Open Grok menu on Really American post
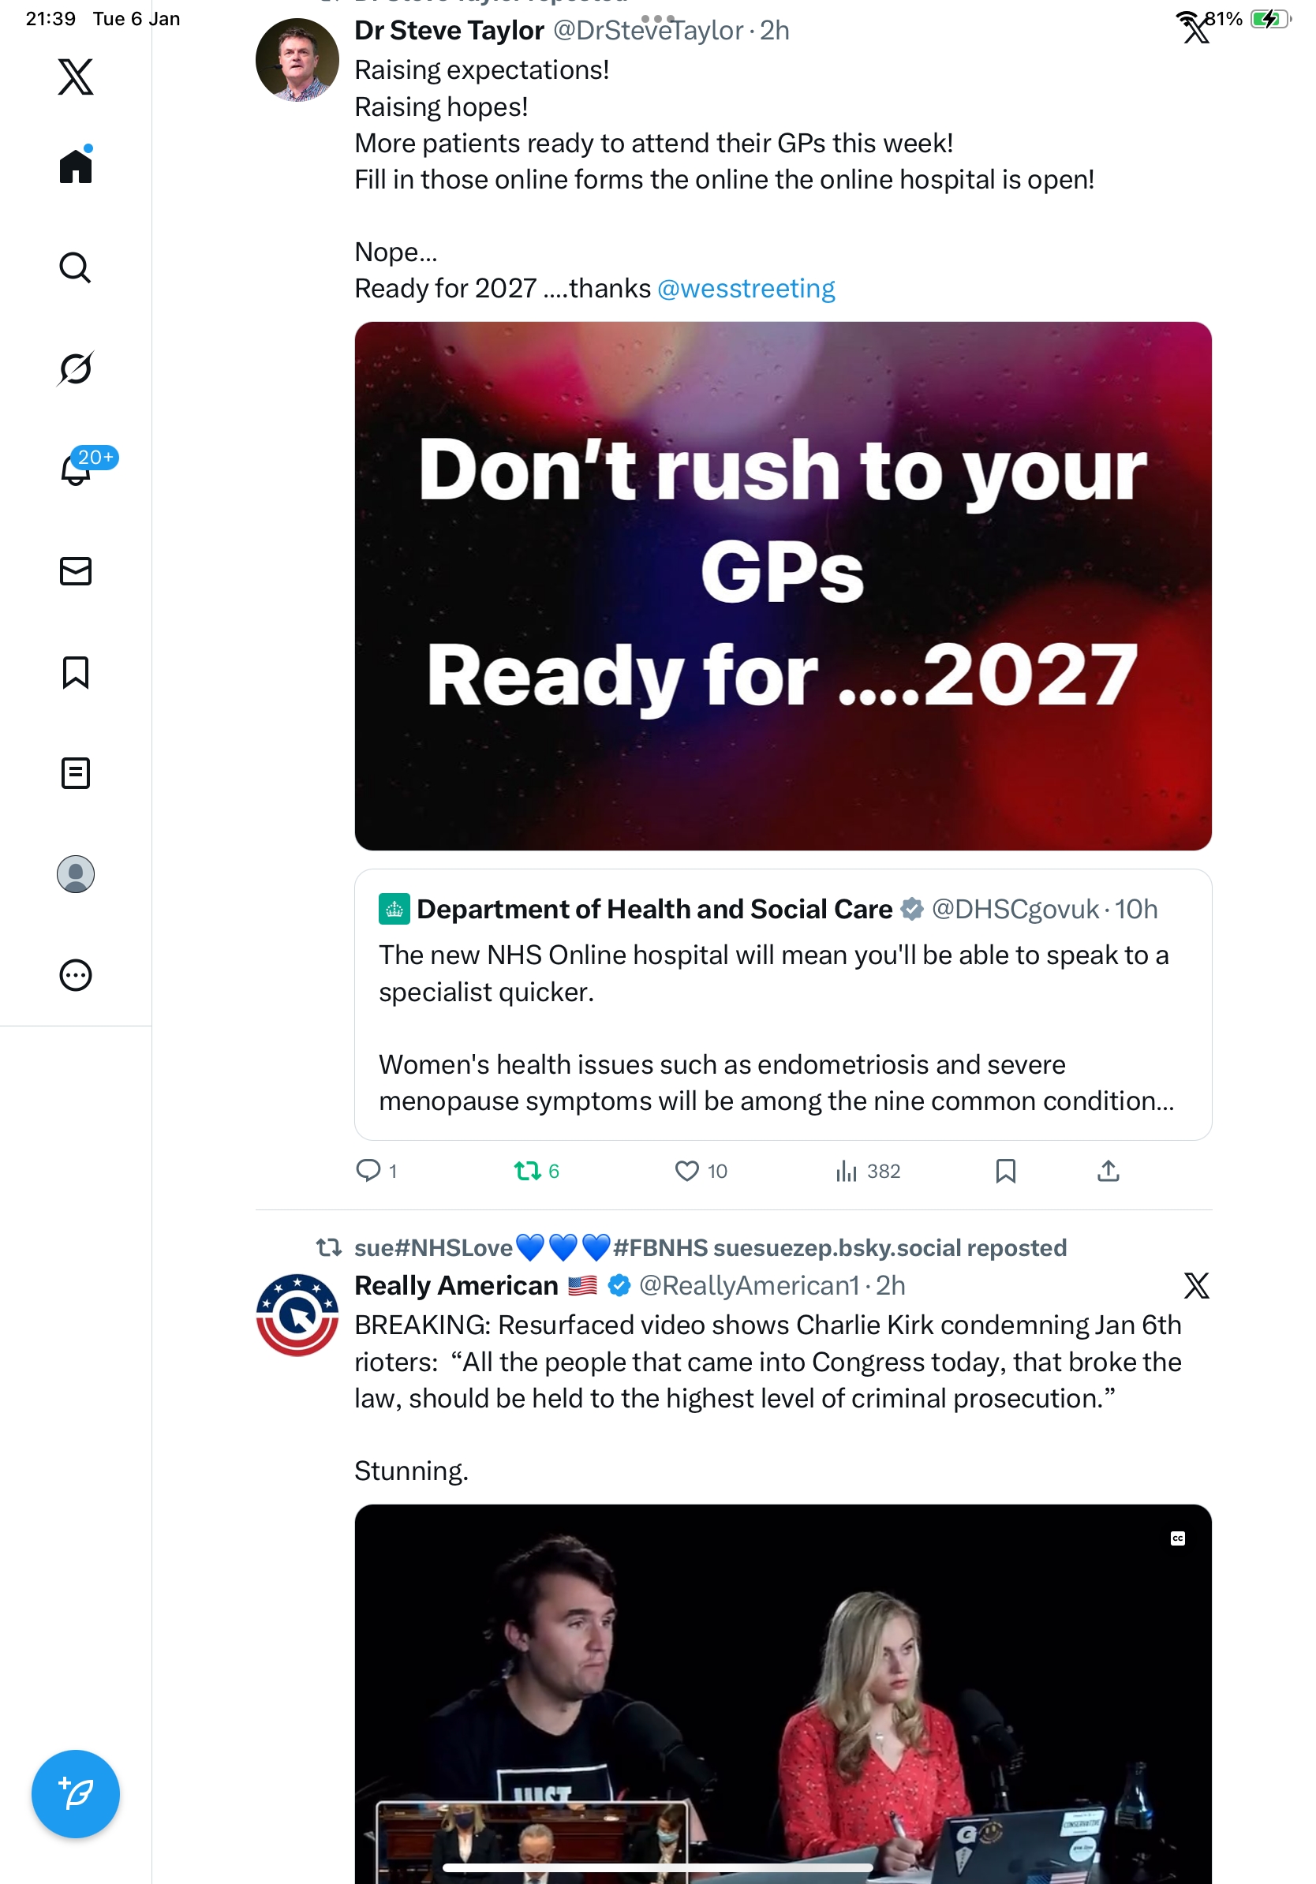The image size is (1316, 1884). click(1196, 1285)
